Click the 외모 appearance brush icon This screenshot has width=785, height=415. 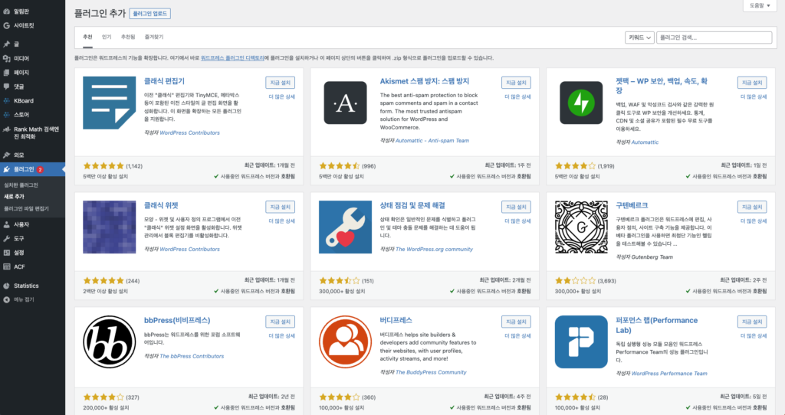tap(6, 155)
